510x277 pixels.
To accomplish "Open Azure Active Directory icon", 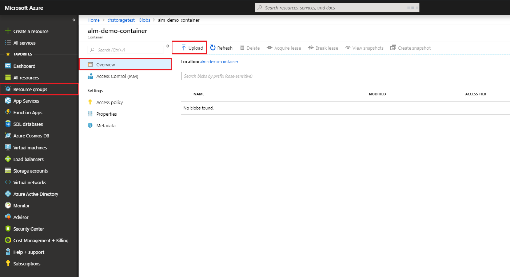I will click(x=8, y=194).
